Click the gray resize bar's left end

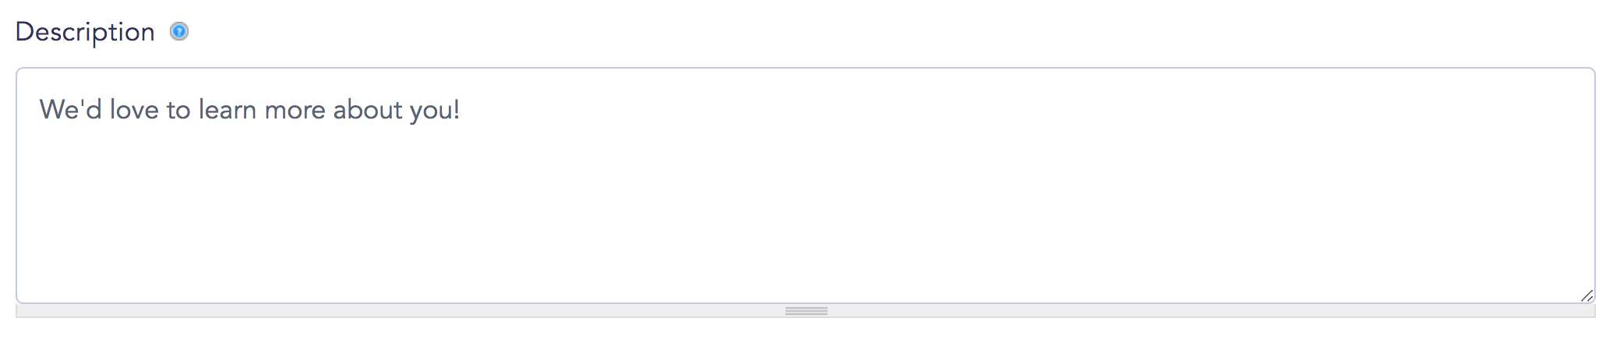point(23,311)
